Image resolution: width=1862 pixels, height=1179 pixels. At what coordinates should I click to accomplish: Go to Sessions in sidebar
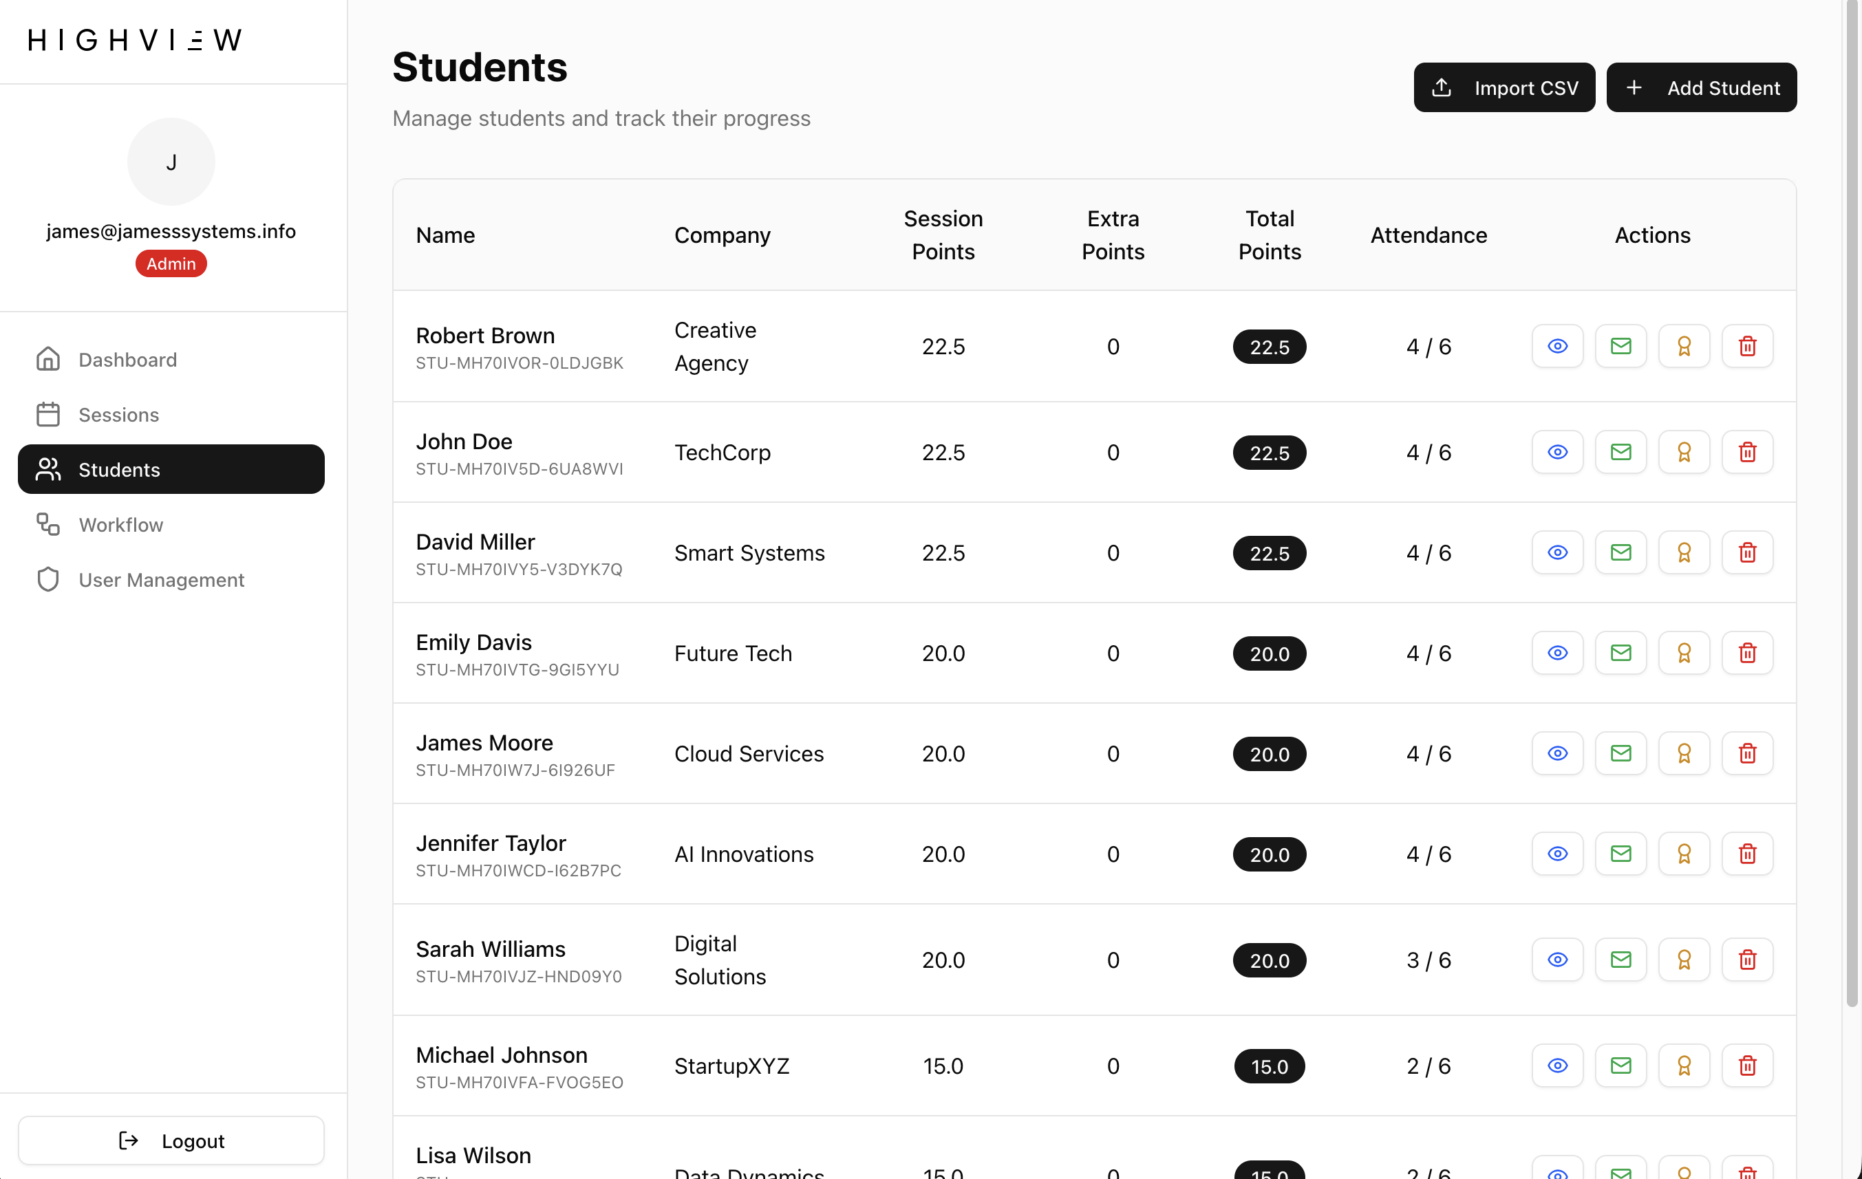(118, 414)
